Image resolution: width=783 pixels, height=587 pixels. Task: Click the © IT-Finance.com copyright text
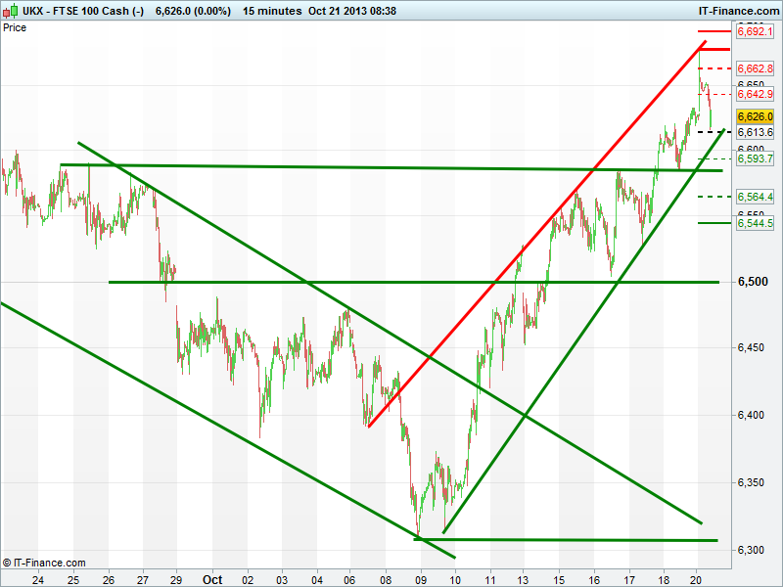coord(45,563)
